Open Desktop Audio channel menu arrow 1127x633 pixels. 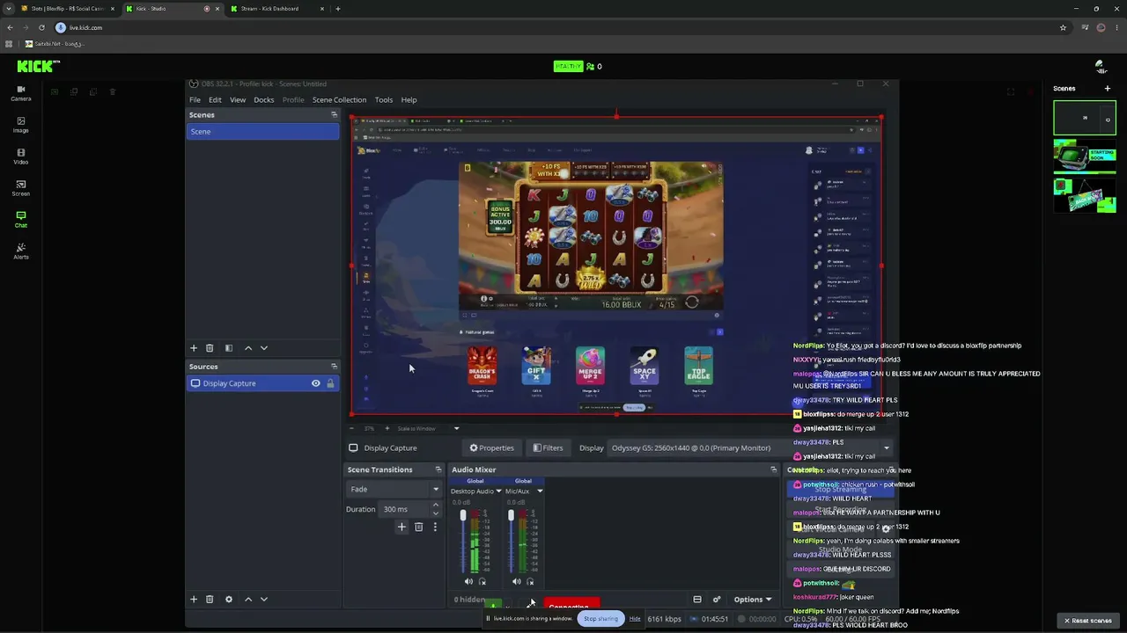pos(498,491)
